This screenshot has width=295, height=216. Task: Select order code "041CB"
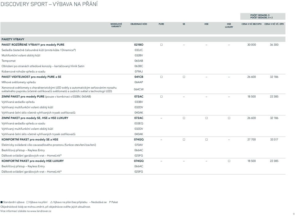(x=139, y=77)
